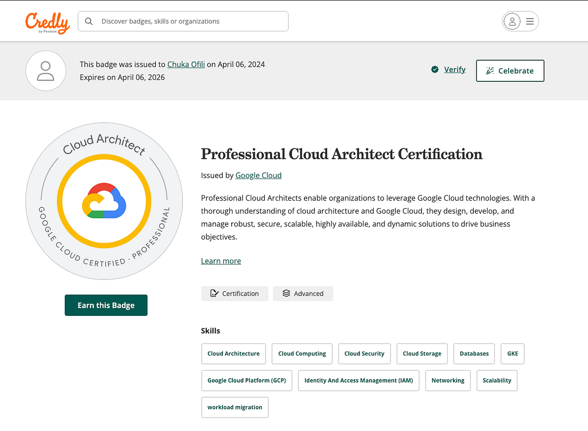588x431 pixels.
Task: Click the Skills section heading
Action: (x=211, y=331)
